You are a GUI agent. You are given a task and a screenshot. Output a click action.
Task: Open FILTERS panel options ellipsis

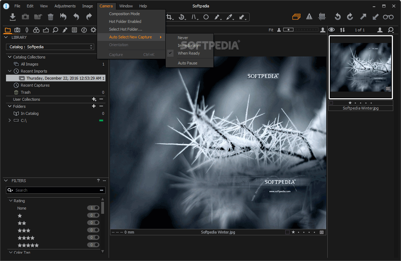(104, 181)
